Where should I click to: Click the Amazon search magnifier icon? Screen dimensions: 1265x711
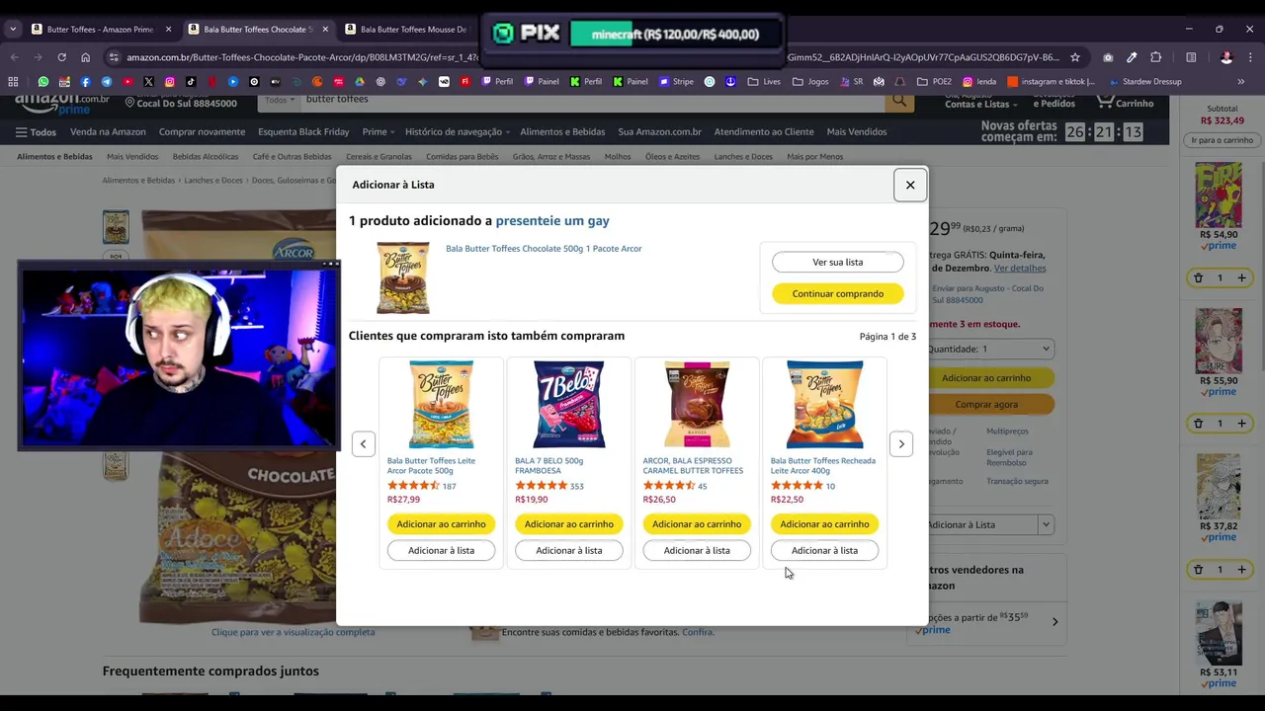click(x=898, y=100)
